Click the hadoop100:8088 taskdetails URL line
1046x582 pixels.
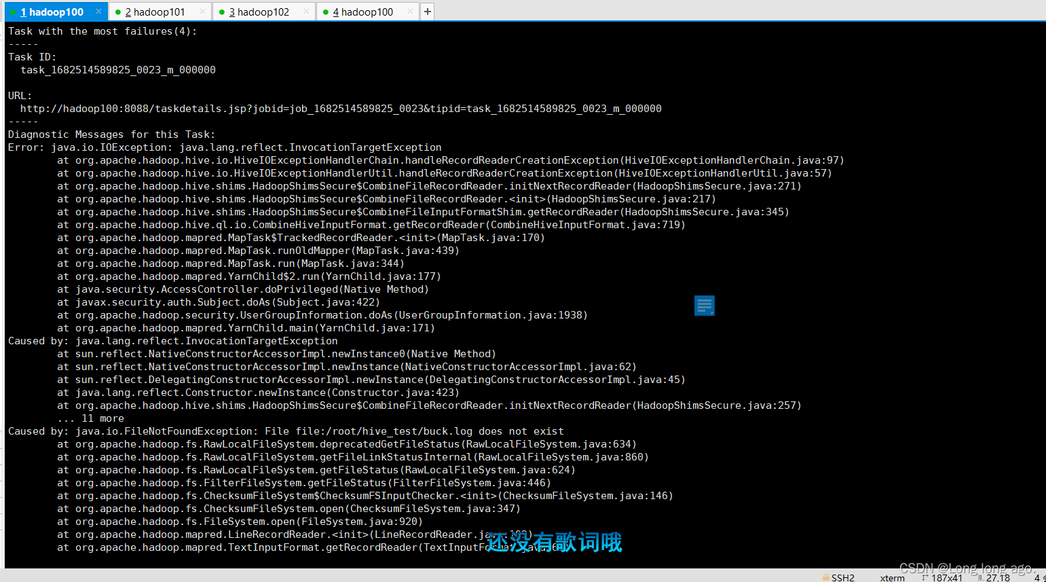coord(341,109)
